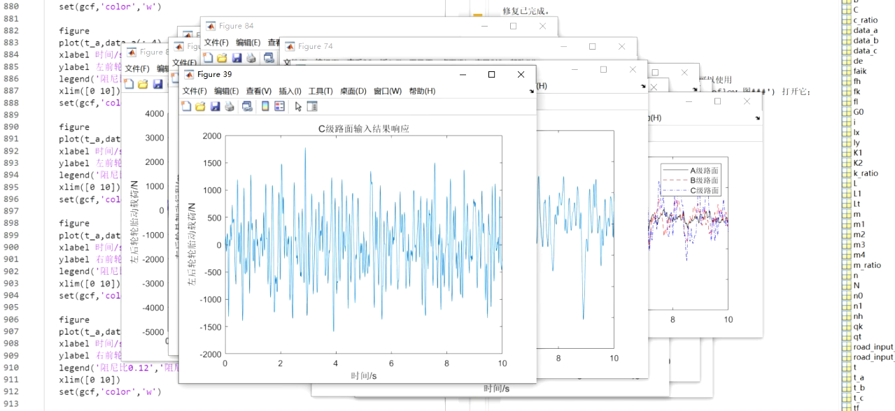This screenshot has width=895, height=411.
Task: Select workspace variable Lt
Action: [x=852, y=204]
